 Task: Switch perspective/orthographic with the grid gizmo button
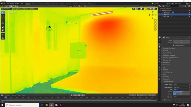(x=155, y=29)
